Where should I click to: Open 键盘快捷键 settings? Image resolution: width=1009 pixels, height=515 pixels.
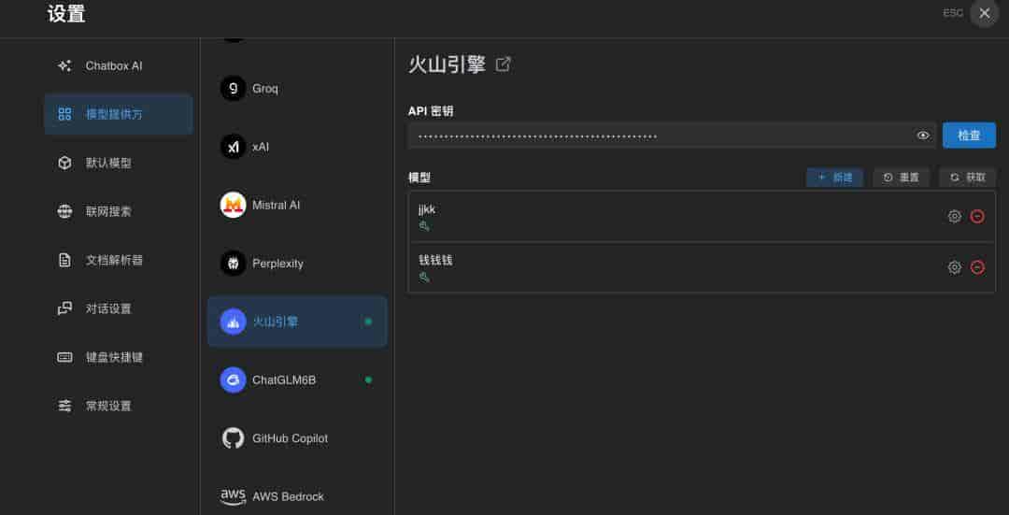click(119, 357)
